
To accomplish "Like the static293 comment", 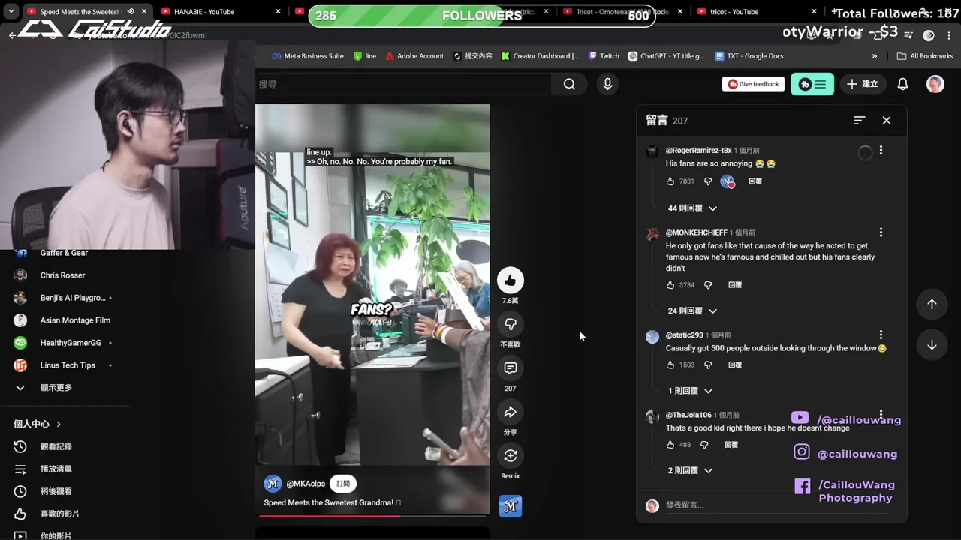I will (670, 365).
